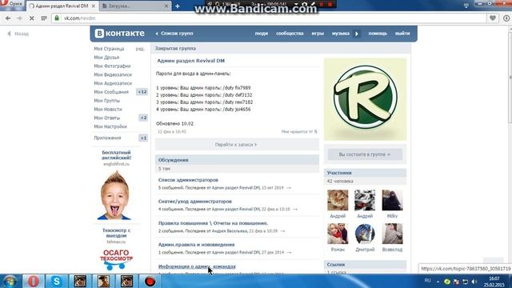Bookmark the page with the heart icon
512x288 pixels.
[x=493, y=18]
